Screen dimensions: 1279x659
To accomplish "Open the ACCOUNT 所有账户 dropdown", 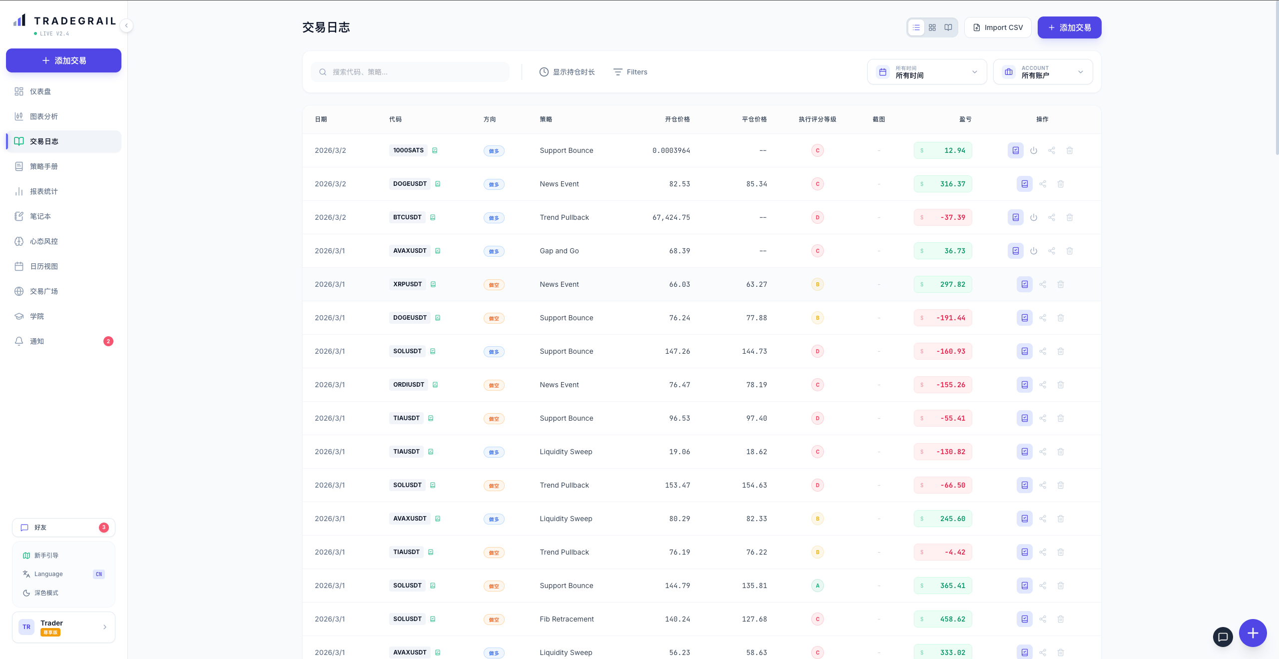I will tap(1043, 72).
